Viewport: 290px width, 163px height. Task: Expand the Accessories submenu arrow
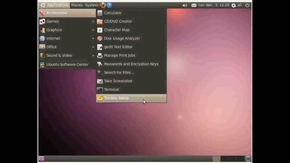(93, 13)
